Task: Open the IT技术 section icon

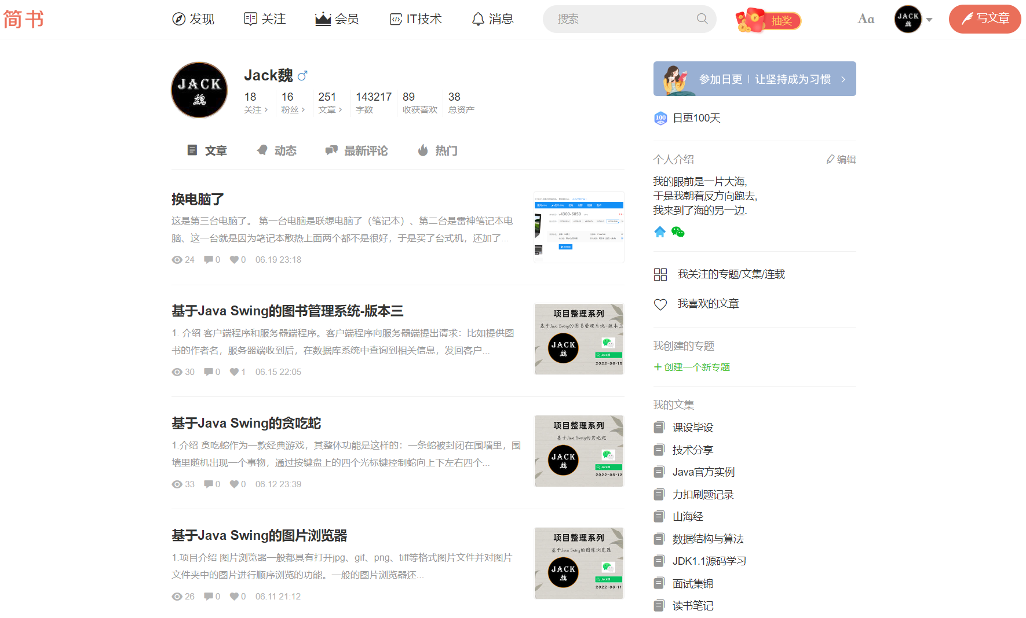Action: coord(395,19)
